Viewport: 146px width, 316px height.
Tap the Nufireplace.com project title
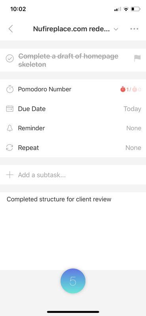[72, 29]
